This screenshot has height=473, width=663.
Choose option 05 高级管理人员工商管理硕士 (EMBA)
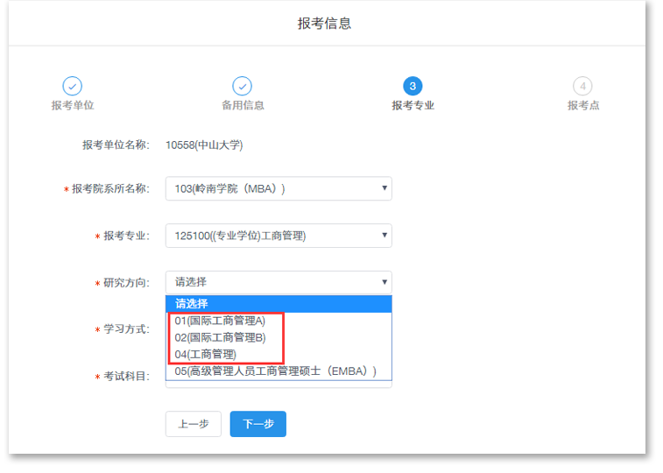click(275, 371)
